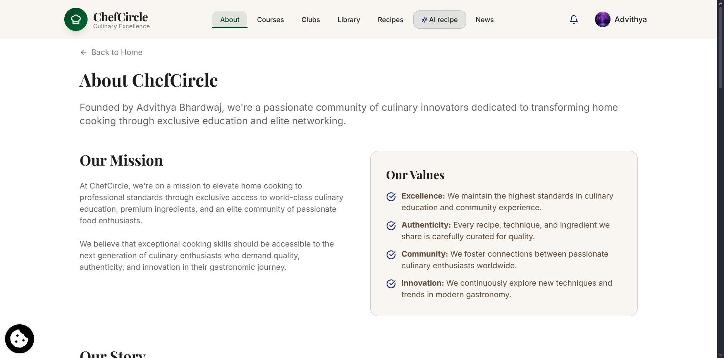Select Recipes in the navigation

click(390, 20)
